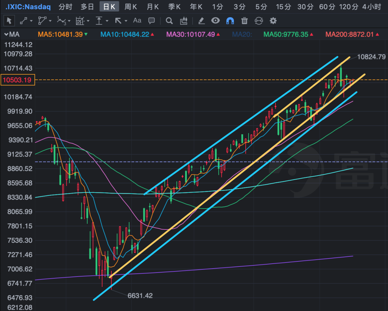Switch to the 周K weekly tab

pyautogui.click(x=131, y=6)
